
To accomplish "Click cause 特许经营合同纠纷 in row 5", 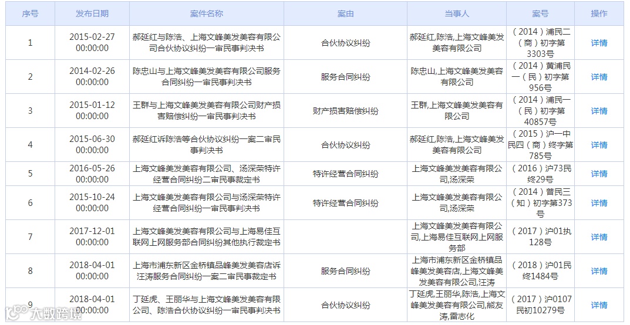I will click(x=346, y=174).
